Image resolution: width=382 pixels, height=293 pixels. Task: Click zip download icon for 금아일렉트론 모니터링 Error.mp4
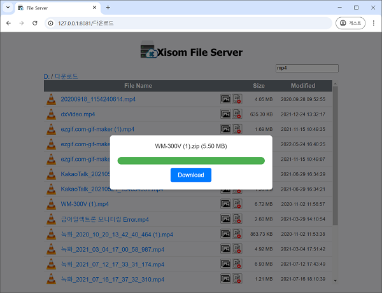(237, 219)
